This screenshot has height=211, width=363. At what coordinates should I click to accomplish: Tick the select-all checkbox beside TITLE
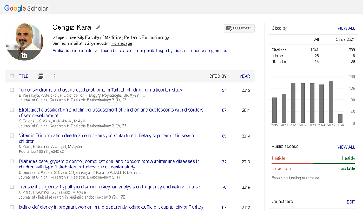point(12,76)
